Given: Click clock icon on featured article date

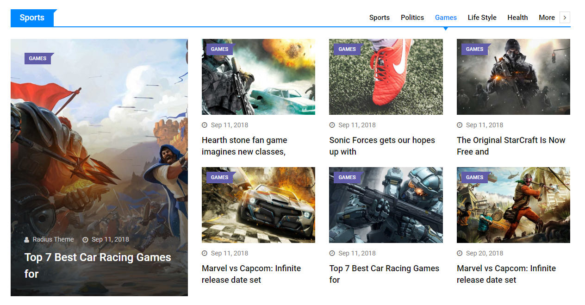Looking at the screenshot, I should (85, 240).
